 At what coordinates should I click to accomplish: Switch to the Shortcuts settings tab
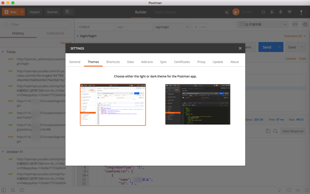click(113, 62)
